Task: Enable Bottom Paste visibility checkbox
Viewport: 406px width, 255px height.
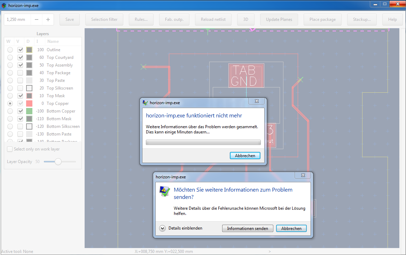Action: [20, 134]
